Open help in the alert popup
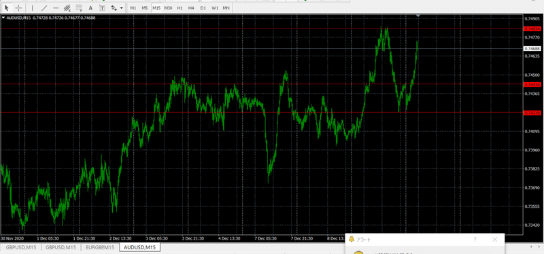The width and height of the screenshot is (544, 254). pyautogui.click(x=475, y=240)
